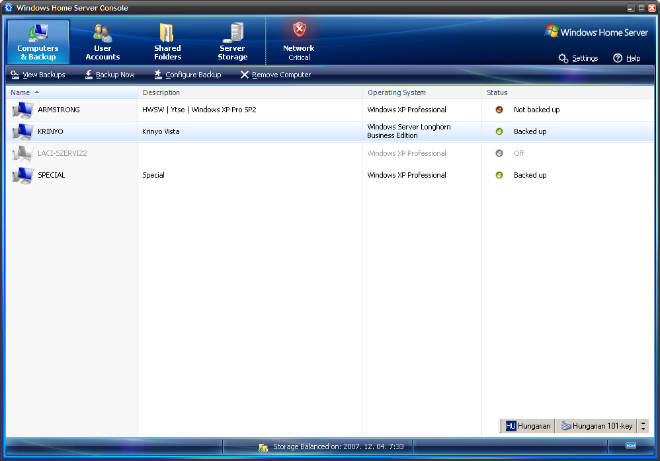Click 'Backed up' status in KRINYO row
This screenshot has width=660, height=461.
pyautogui.click(x=530, y=131)
